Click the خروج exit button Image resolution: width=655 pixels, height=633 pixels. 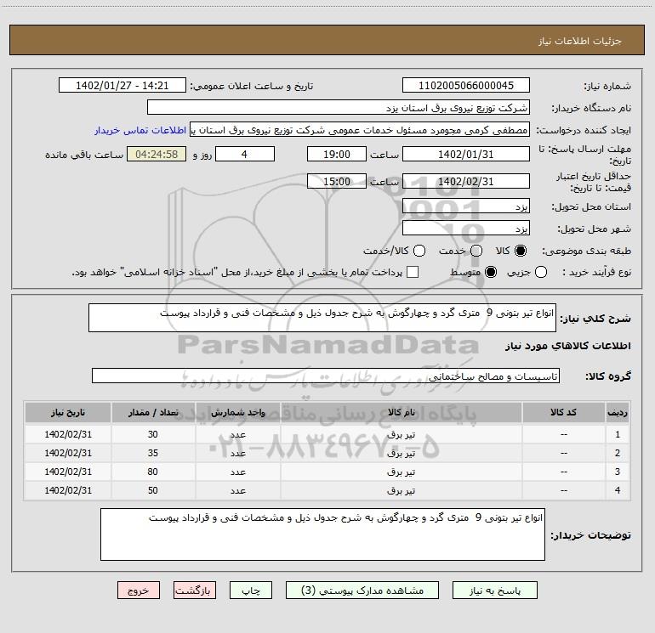tap(139, 591)
